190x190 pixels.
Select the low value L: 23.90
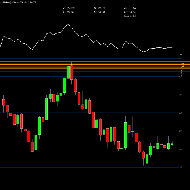99,12
